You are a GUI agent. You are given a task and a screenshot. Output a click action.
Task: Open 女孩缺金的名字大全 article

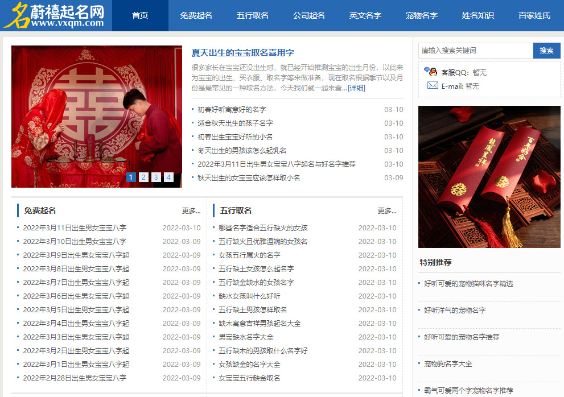[x=250, y=365]
